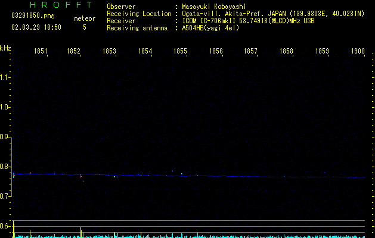Image resolution: width=375 pixels, height=238 pixels.
Task: Click the 0.6 kHz frequency label
Action: pos(5,226)
